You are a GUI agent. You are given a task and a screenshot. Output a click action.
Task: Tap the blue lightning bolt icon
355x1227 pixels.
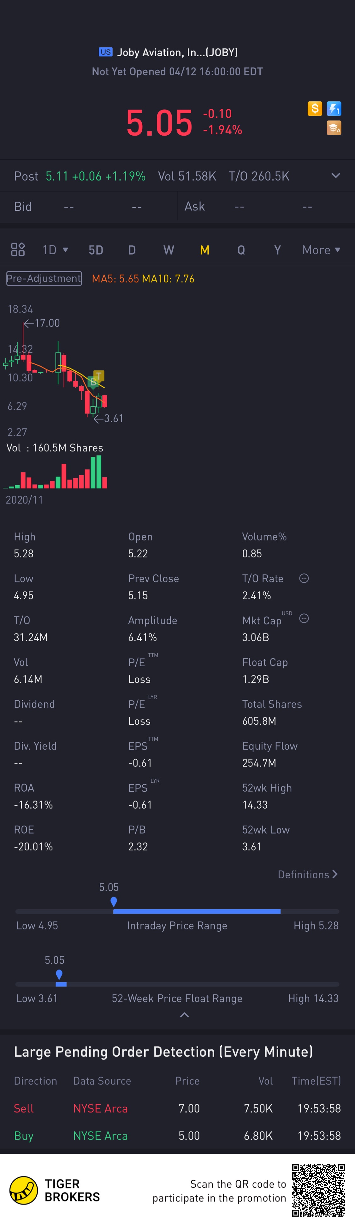pyautogui.click(x=334, y=109)
